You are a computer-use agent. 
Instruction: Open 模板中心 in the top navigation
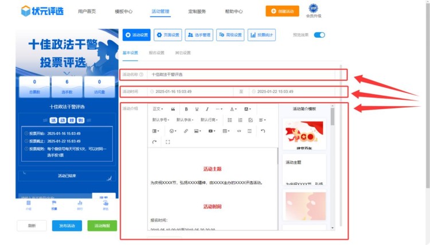tap(124, 11)
